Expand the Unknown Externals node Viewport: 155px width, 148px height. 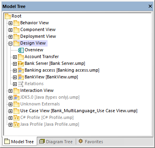10,105
